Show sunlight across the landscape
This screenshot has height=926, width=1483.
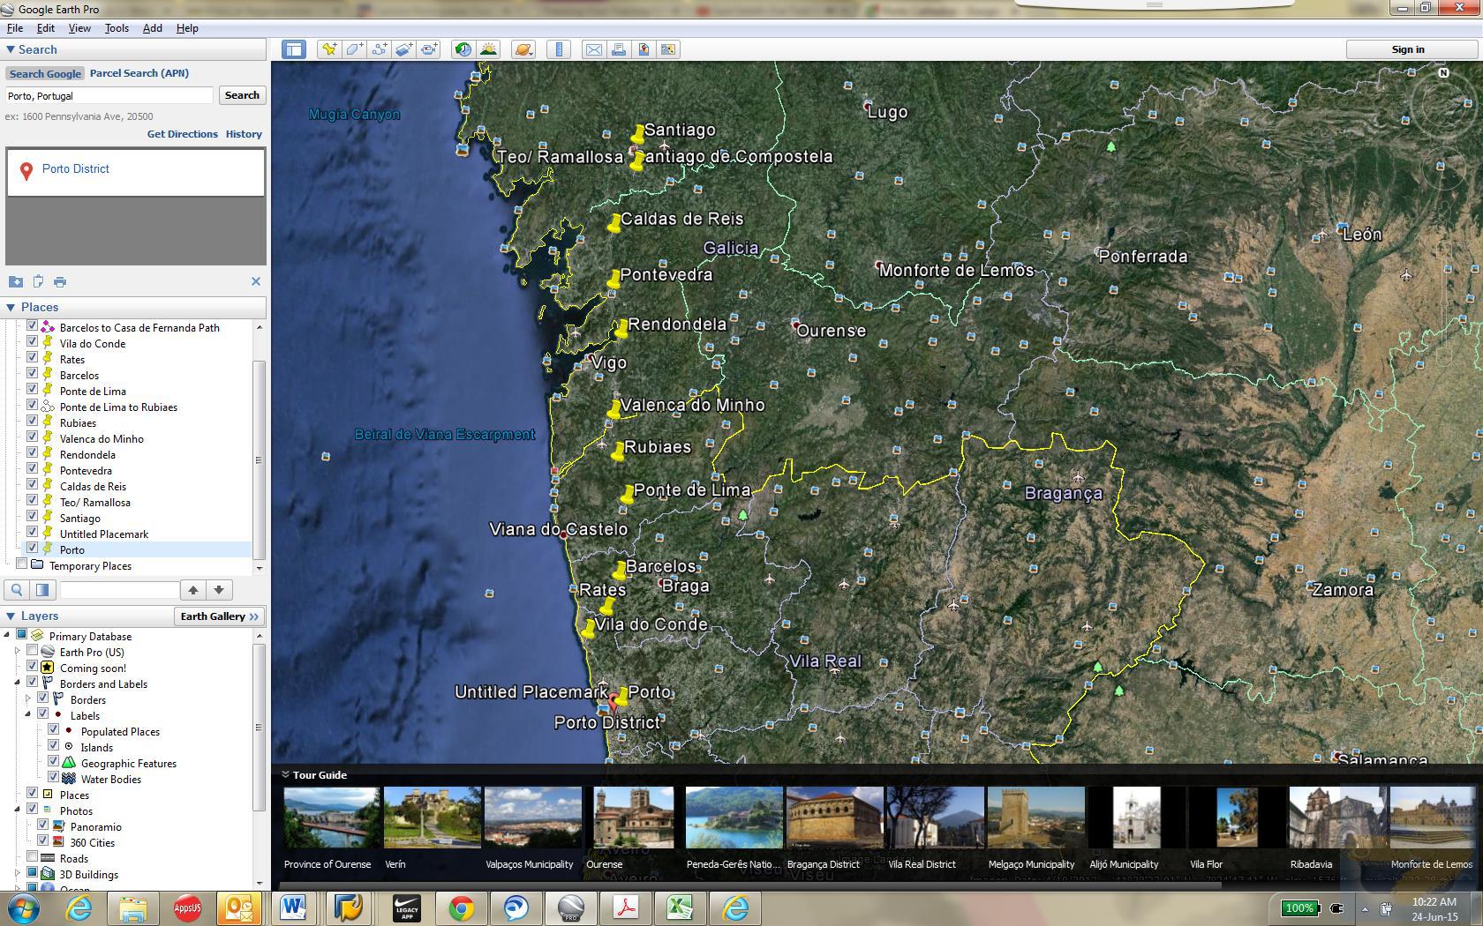488,49
